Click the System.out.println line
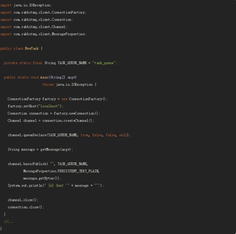Viewport: 236px width, 234px height. [x=56, y=186]
